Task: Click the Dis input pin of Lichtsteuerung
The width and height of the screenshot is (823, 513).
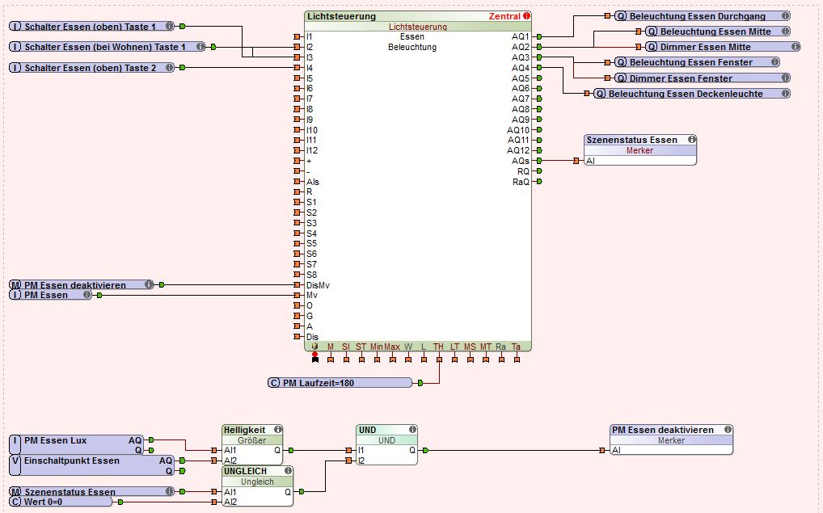Action: (297, 336)
